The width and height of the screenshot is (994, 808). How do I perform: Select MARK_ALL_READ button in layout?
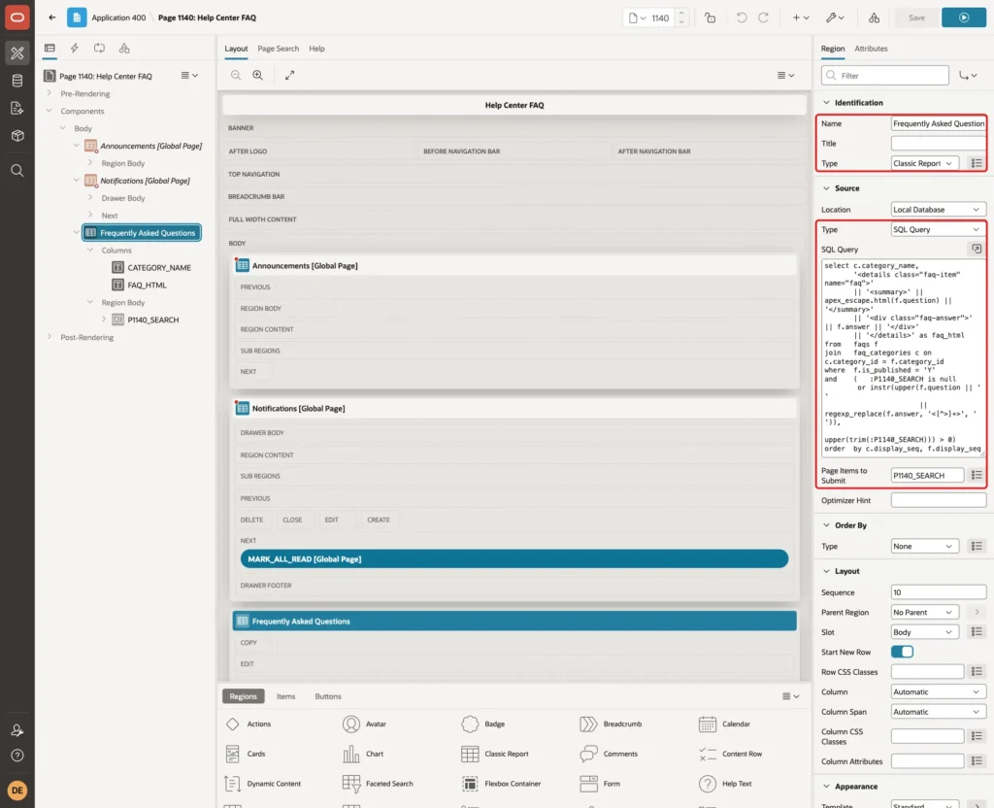514,558
